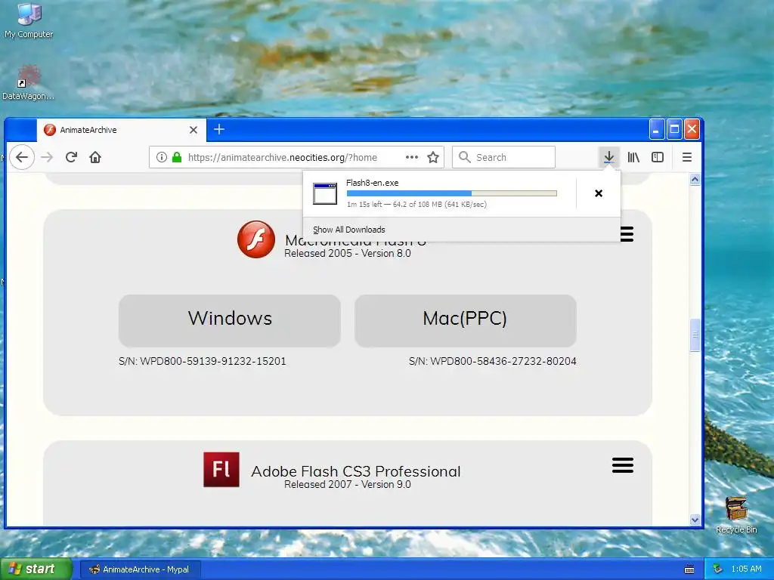
Task: Click "Adobe Flash CS3 Professional" heading
Action: click(356, 471)
